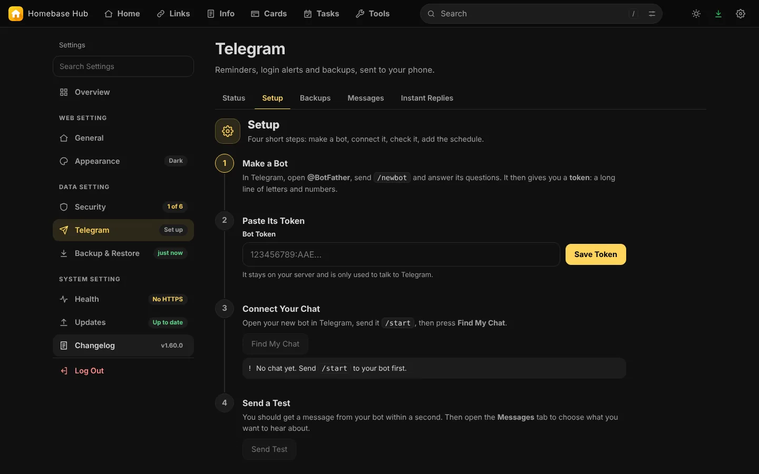
Task: Go to Home in top navigation
Action: (122, 14)
